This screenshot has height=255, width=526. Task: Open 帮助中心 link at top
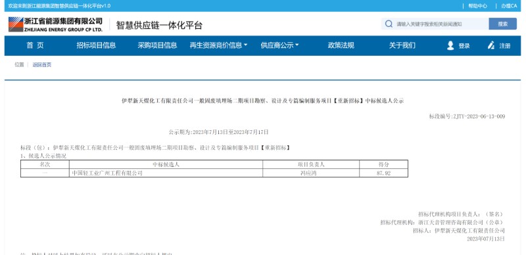click(478, 6)
